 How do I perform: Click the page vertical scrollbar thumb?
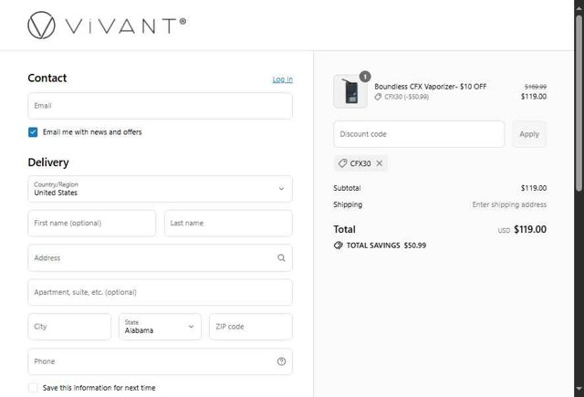pyautogui.click(x=579, y=102)
